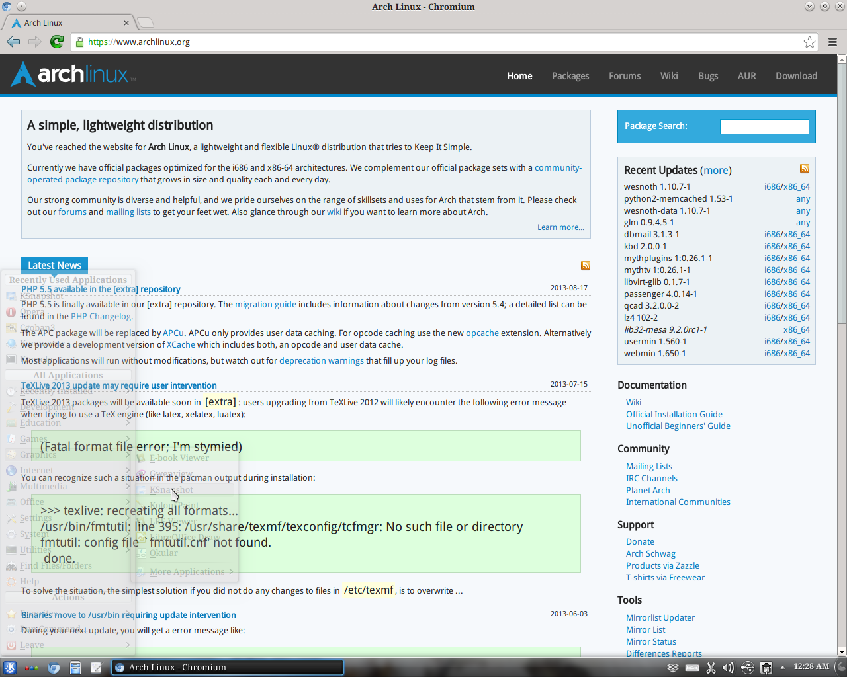Close the Arch Linux tab
The image size is (847, 677).
tap(126, 23)
